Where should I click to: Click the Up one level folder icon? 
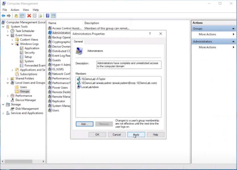point(16,16)
